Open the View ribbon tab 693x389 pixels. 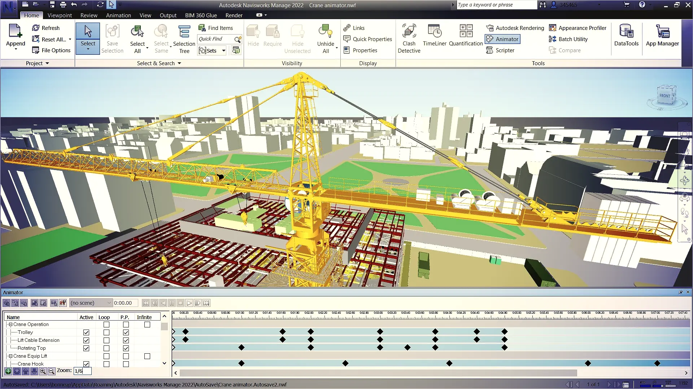click(145, 15)
